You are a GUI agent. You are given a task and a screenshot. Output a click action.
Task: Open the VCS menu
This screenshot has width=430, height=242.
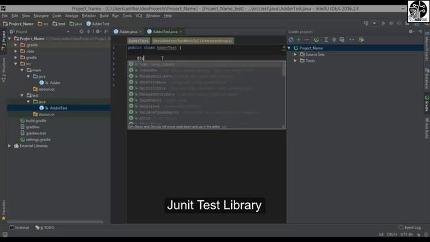[x=139, y=16]
